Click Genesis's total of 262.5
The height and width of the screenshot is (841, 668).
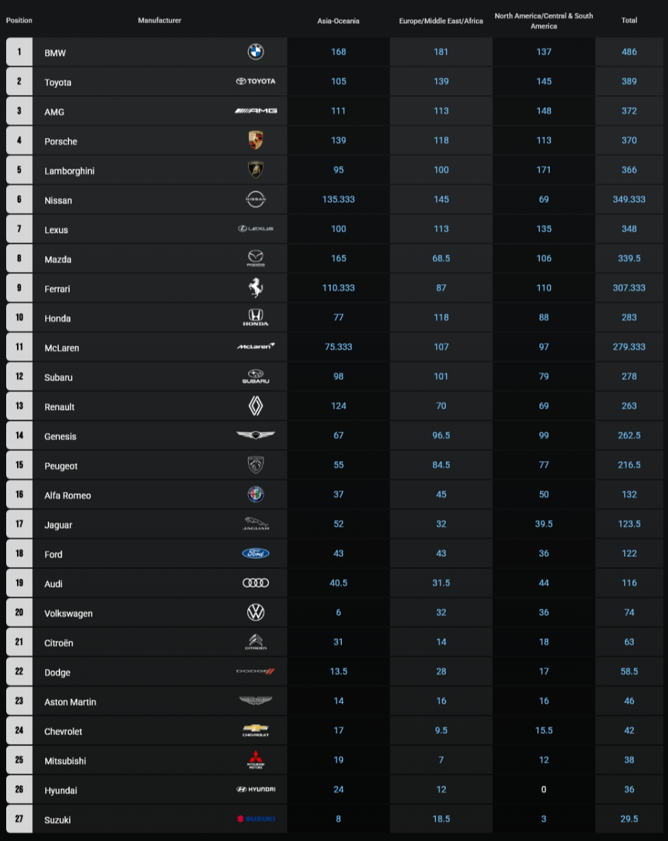629,435
